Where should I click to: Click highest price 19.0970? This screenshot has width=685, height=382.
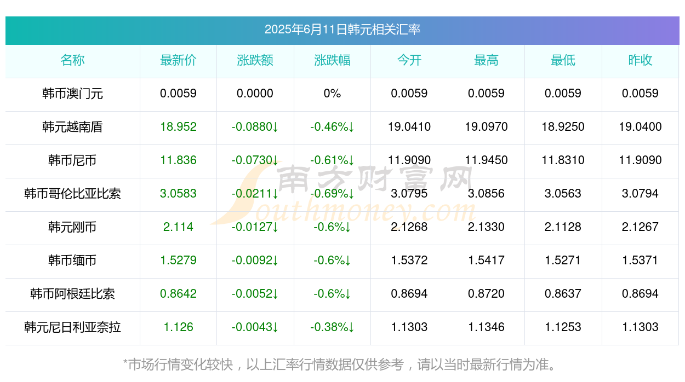(486, 127)
